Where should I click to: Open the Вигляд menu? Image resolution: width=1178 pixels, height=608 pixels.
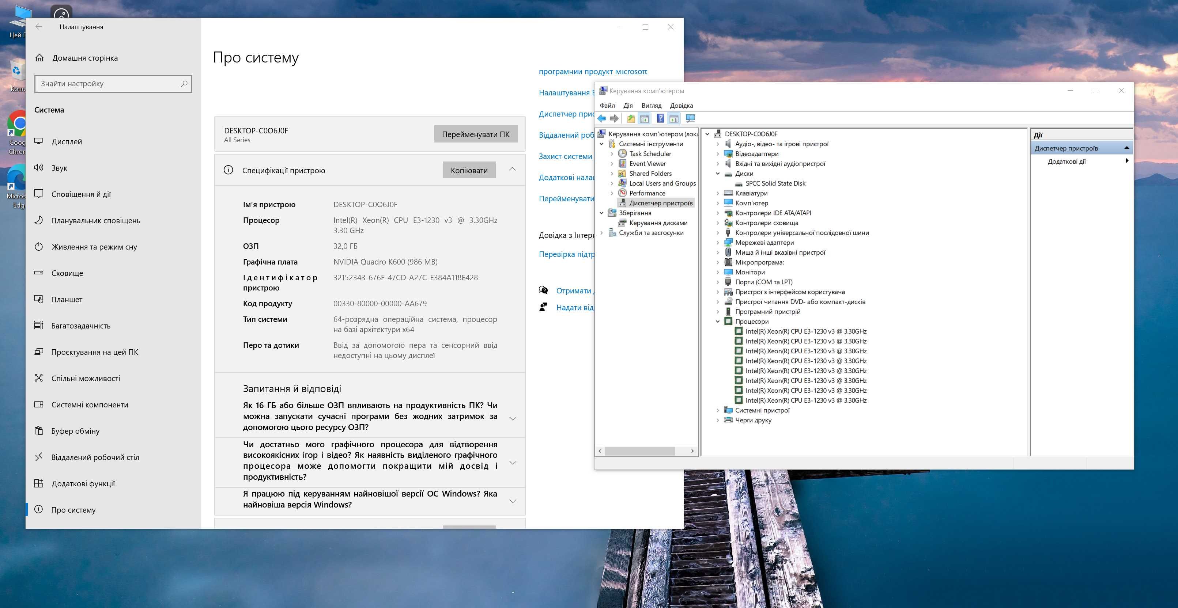(651, 106)
